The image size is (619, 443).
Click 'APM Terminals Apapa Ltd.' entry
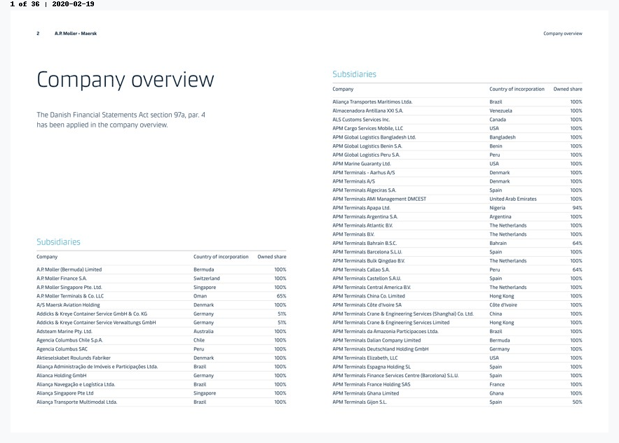[x=361, y=208]
